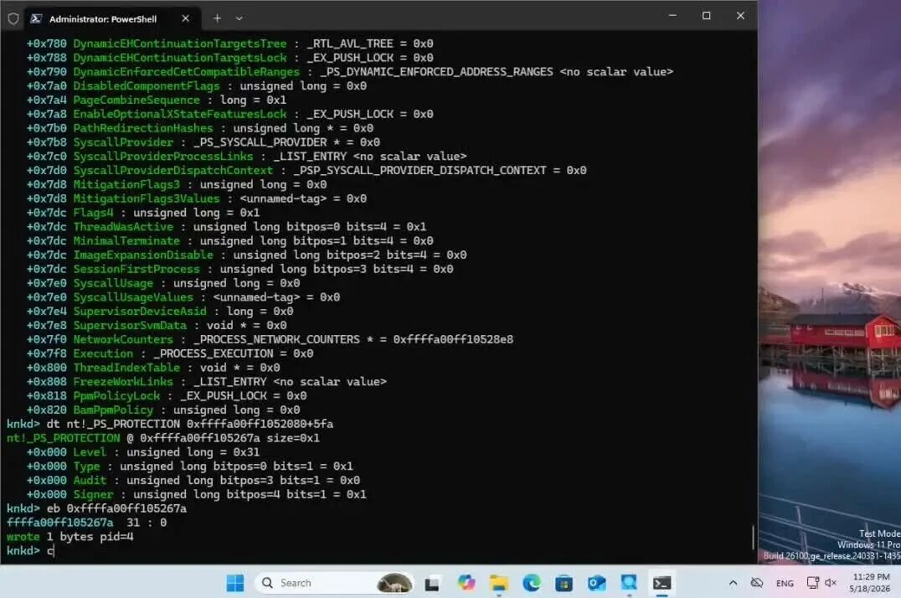
Task: Click the SyscallProvider field name
Action: click(123, 142)
